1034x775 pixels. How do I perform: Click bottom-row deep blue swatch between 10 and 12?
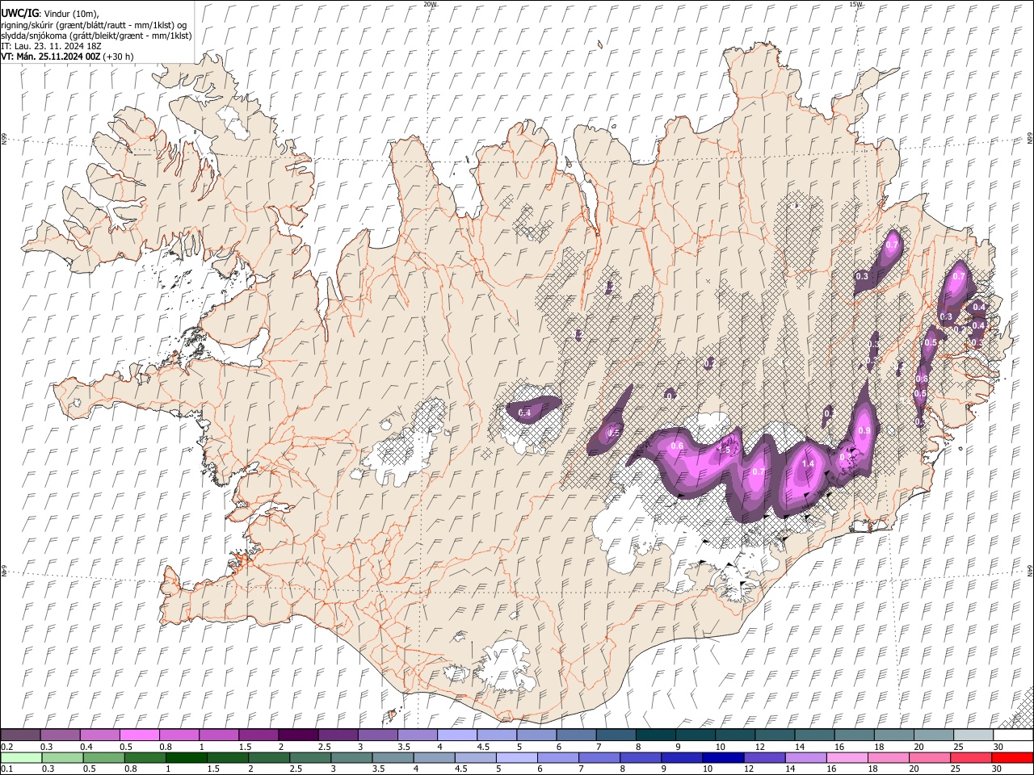[x=723, y=757]
